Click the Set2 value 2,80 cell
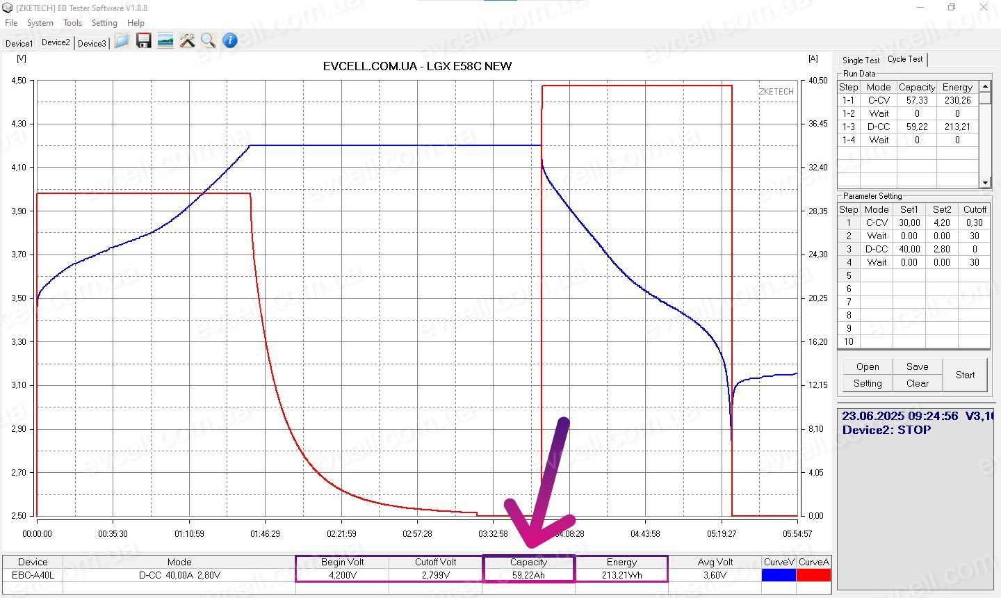This screenshot has height=598, width=1001. (942, 249)
